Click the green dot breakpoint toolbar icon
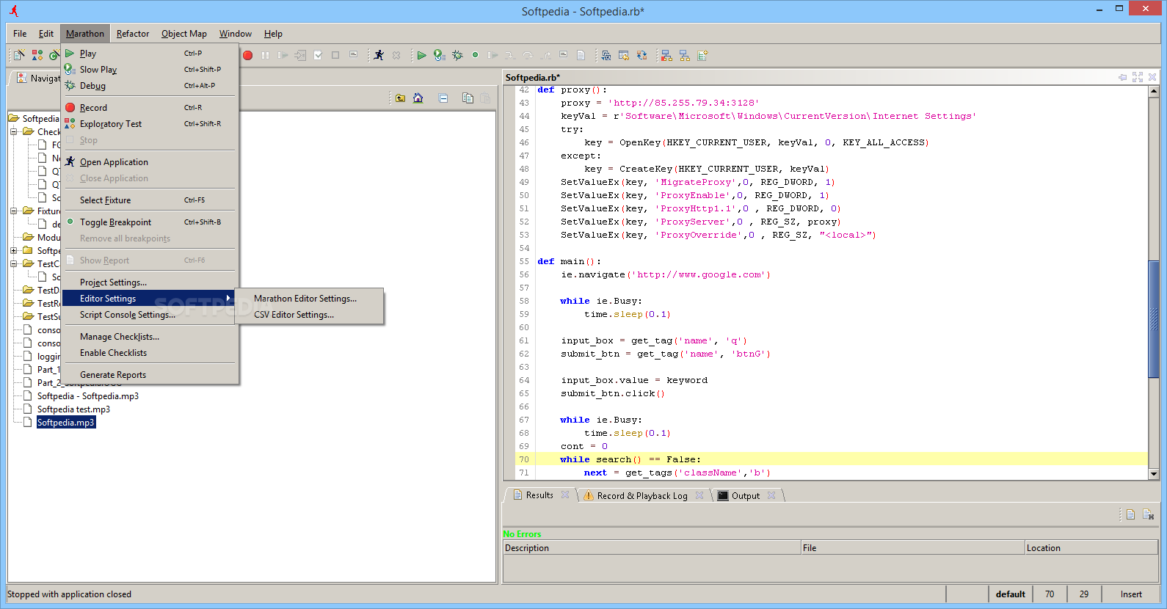This screenshot has width=1167, height=609. pyautogui.click(x=475, y=55)
